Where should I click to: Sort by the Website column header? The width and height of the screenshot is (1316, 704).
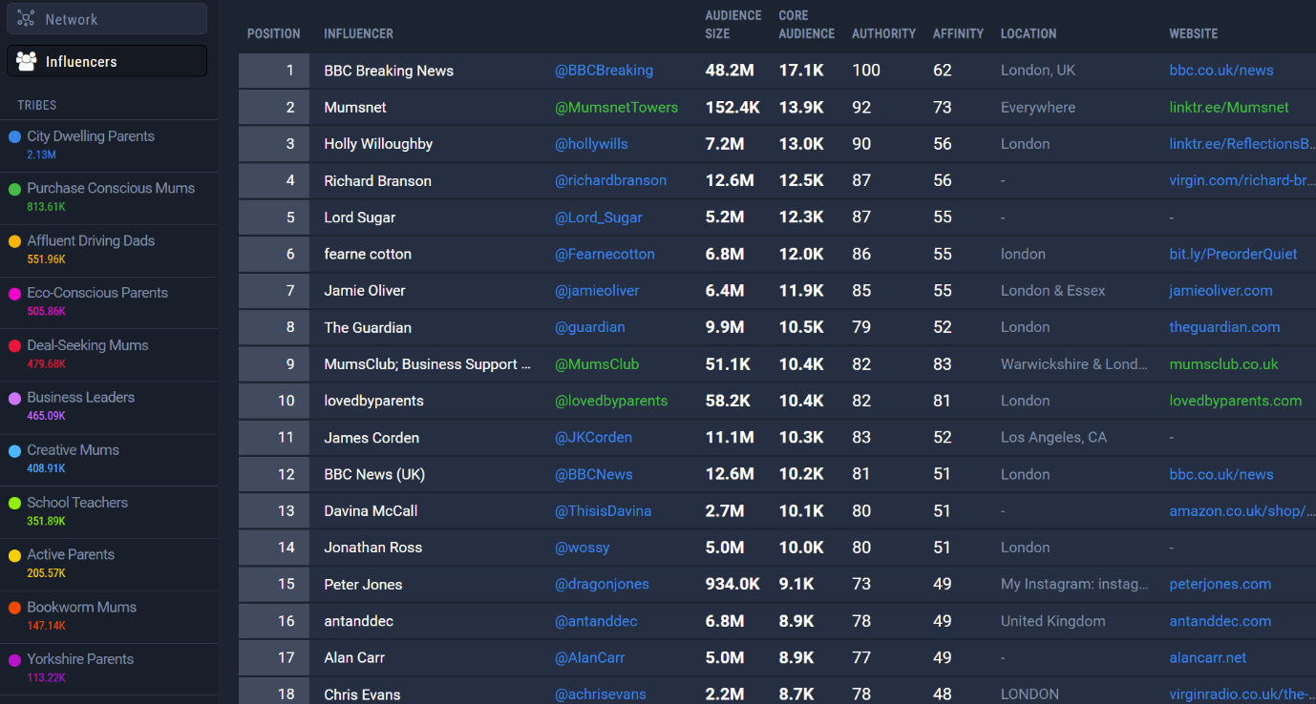[1194, 33]
